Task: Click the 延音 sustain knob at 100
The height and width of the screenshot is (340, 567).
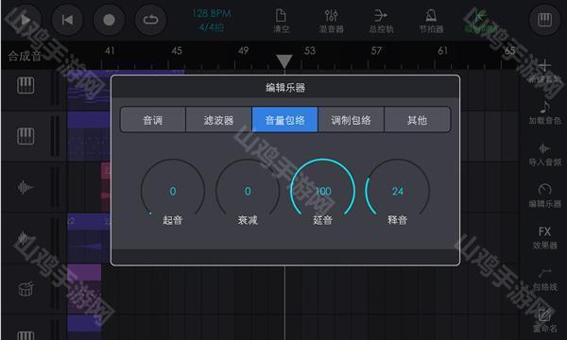Action: coord(322,191)
